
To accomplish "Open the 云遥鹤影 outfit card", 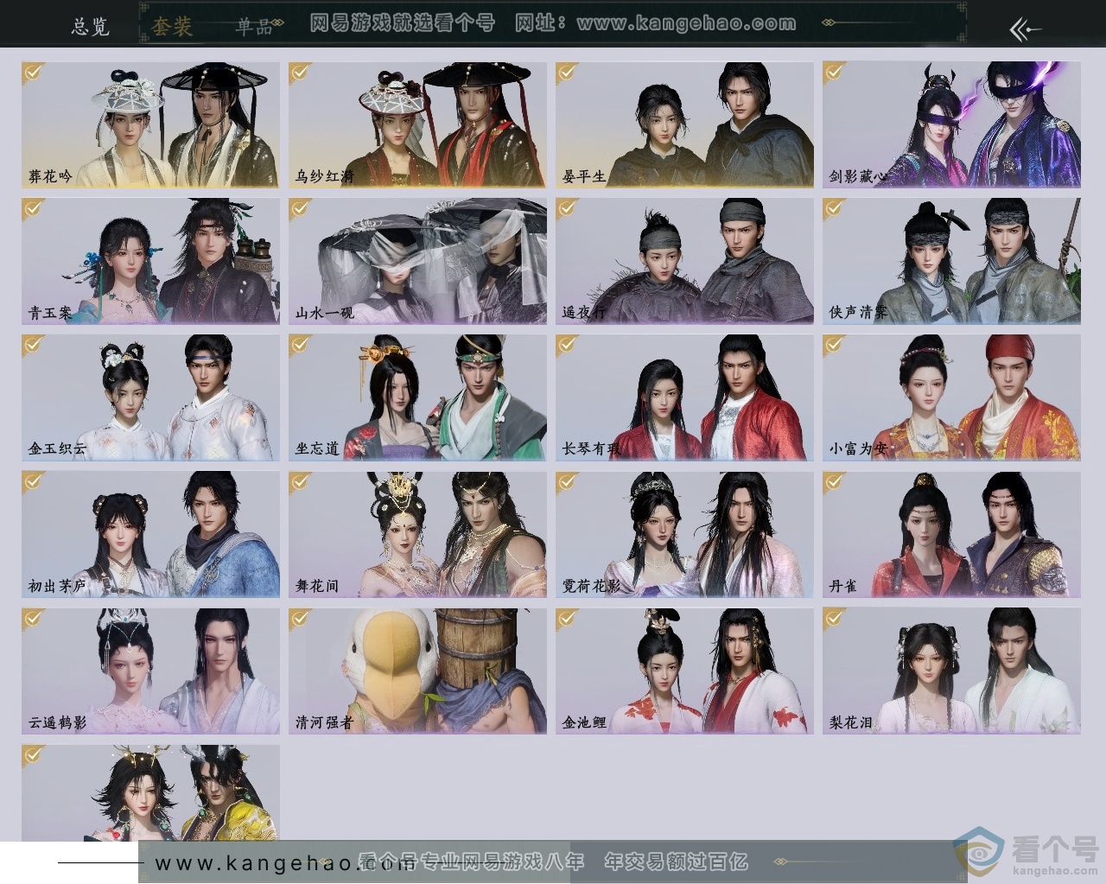I will tap(150, 671).
